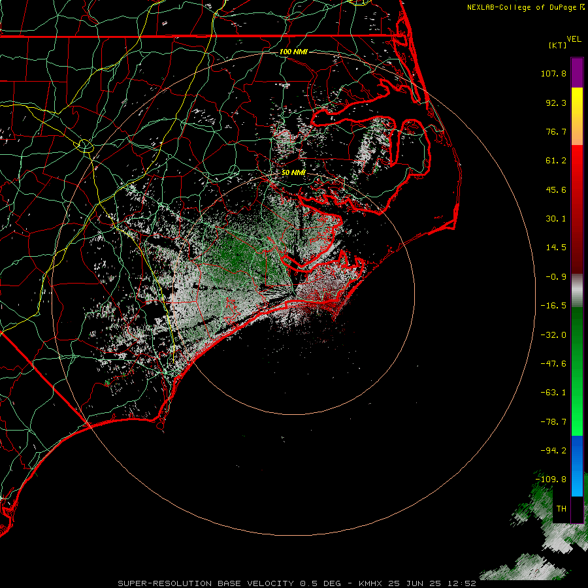The image size is (588, 588).
Task: Click the -94.2 legend value
Action: coord(553,451)
